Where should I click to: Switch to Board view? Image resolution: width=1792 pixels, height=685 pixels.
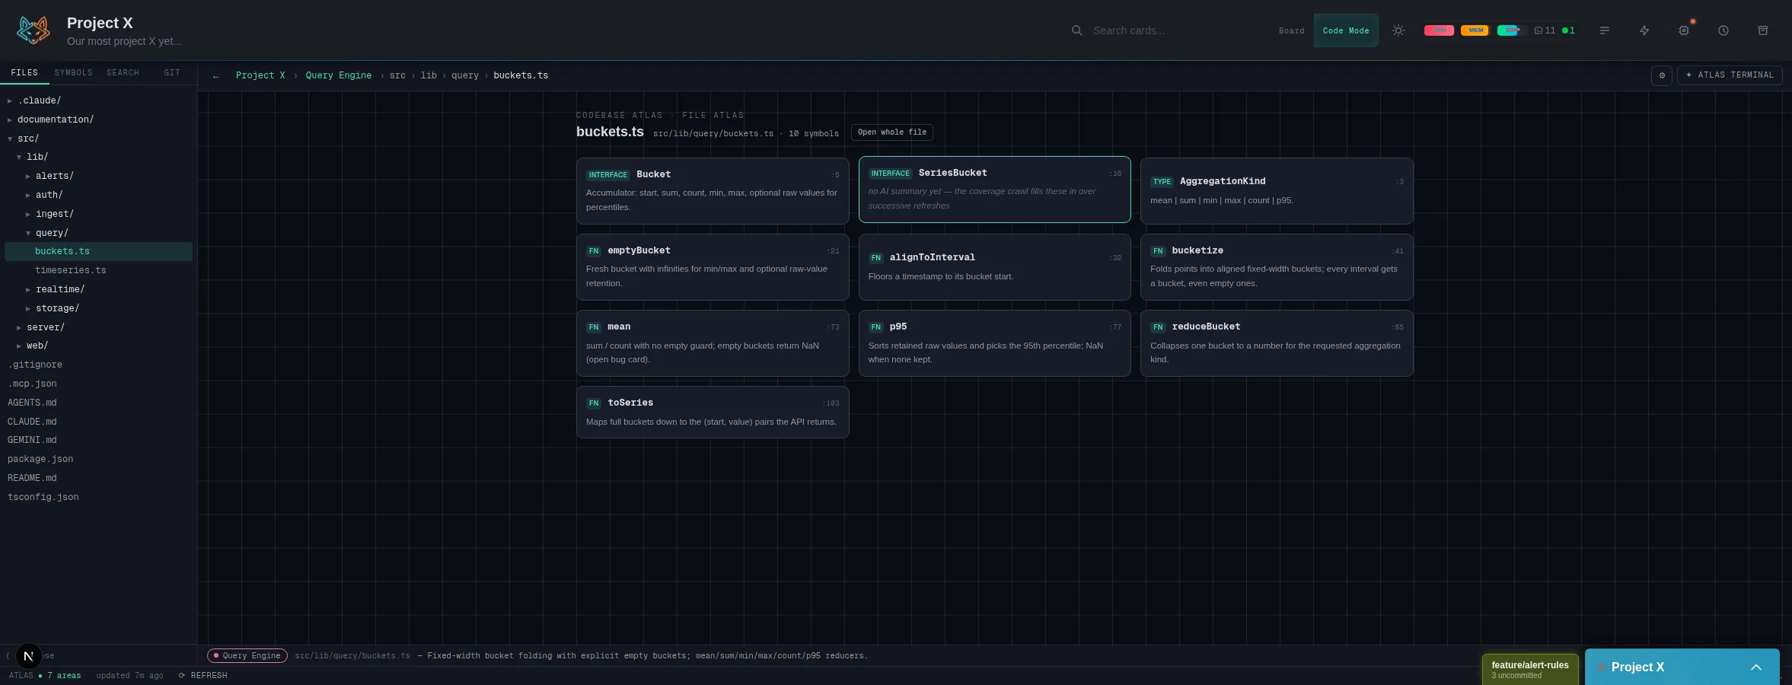1291,31
